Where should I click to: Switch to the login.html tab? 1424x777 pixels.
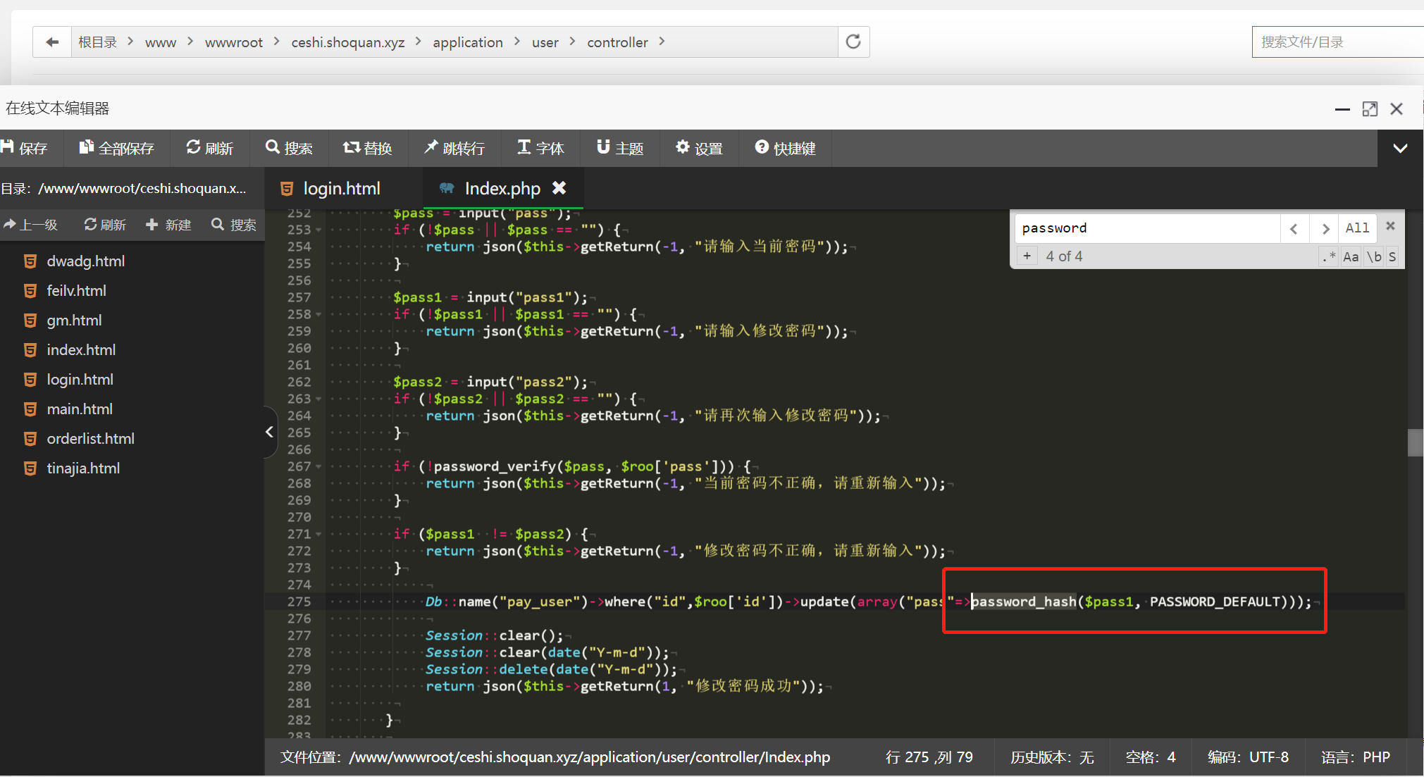tap(341, 189)
